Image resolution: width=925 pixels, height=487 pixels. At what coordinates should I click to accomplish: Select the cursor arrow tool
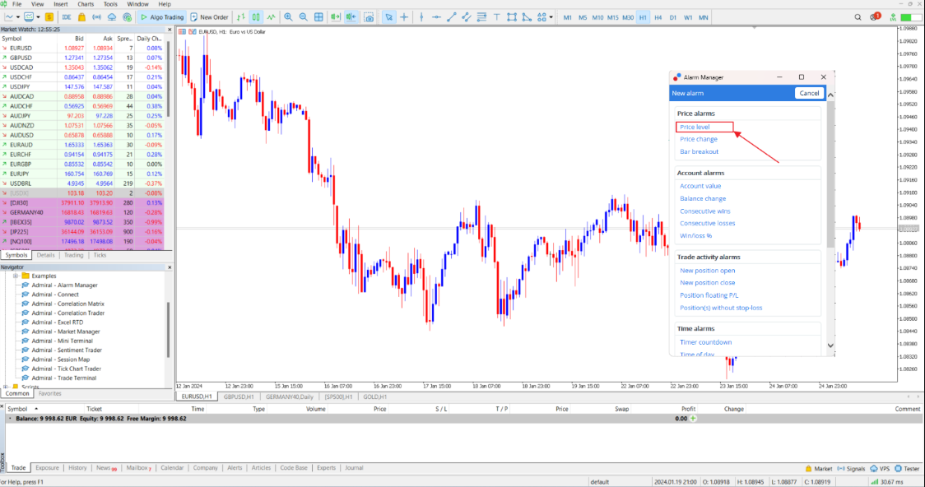pyautogui.click(x=388, y=17)
